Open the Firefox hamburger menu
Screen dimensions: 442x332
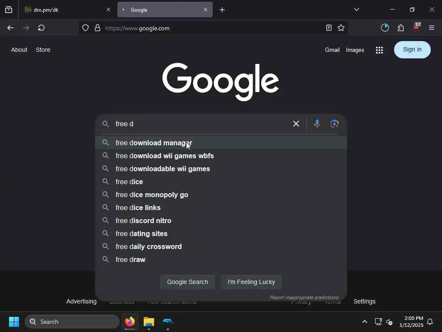tap(432, 28)
